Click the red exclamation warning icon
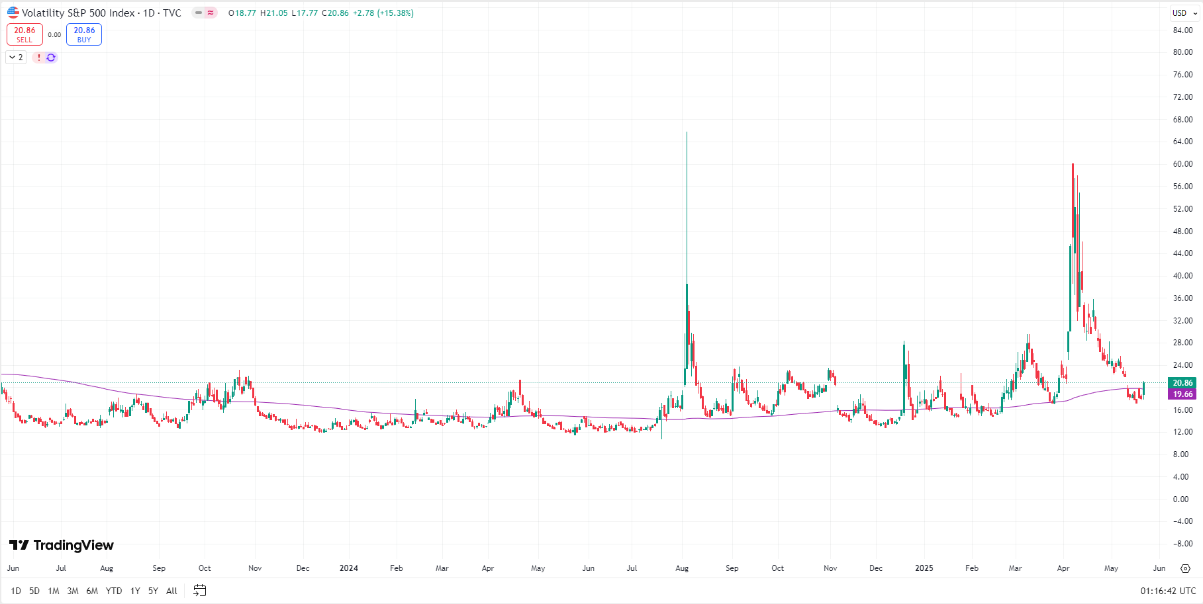The height and width of the screenshot is (604, 1203). pos(39,58)
